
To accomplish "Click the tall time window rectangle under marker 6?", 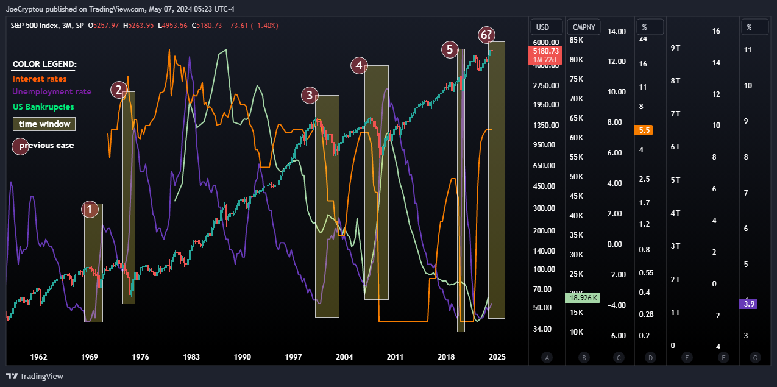I will coord(497,180).
